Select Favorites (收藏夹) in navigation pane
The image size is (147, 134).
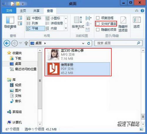click(x=14, y=53)
